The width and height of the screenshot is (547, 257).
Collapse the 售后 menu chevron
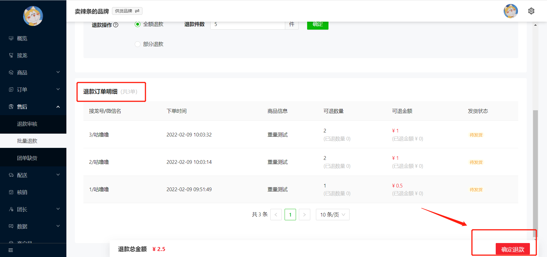58,107
